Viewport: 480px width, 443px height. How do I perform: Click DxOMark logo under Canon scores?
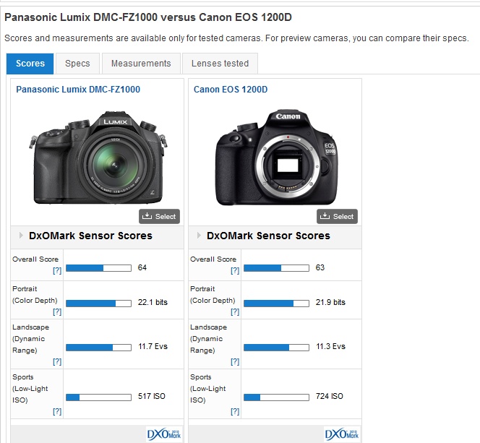click(x=342, y=434)
